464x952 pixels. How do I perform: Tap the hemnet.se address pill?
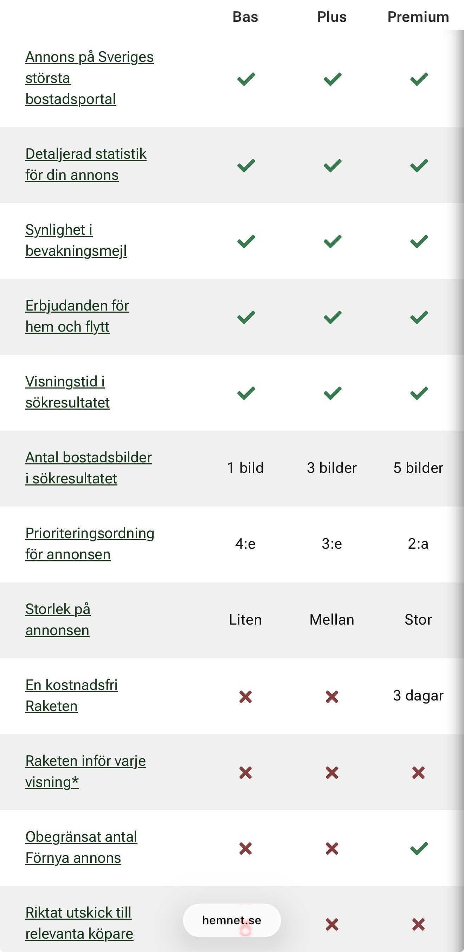tap(231, 920)
